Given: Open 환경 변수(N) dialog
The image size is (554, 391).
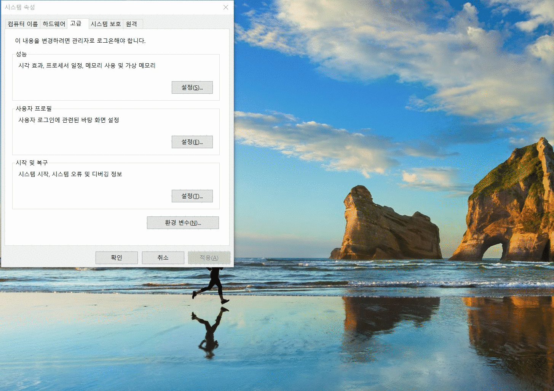Looking at the screenshot, I should (x=183, y=223).
